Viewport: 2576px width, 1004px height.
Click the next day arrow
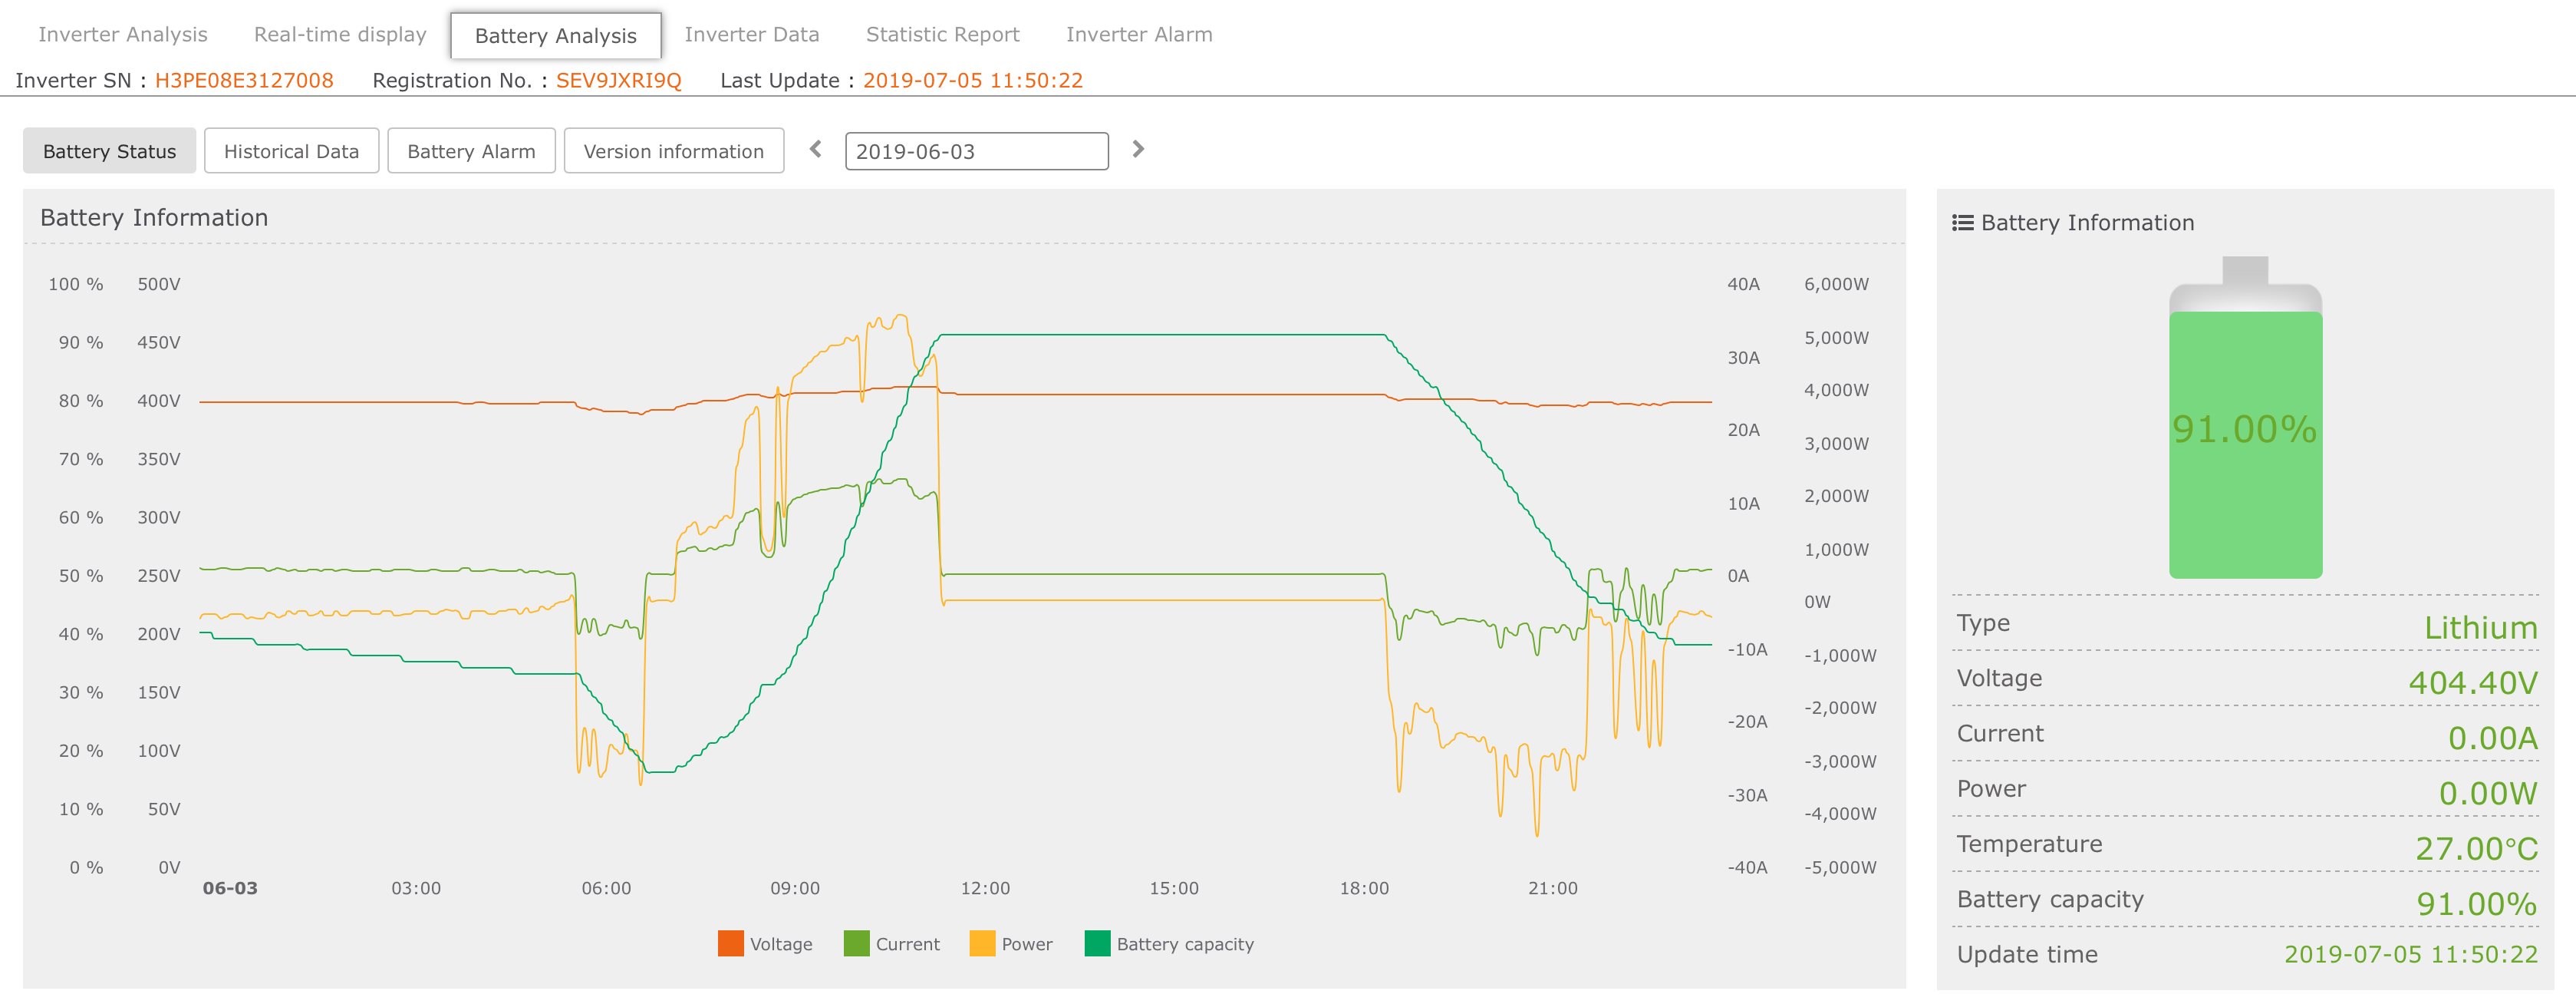point(1138,150)
